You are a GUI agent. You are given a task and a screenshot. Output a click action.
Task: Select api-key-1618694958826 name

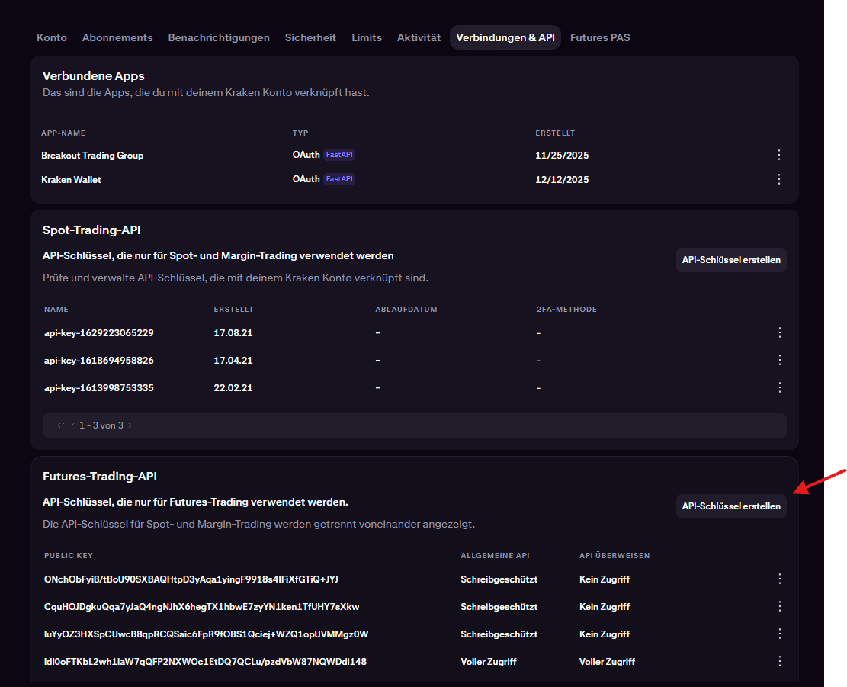coord(99,361)
